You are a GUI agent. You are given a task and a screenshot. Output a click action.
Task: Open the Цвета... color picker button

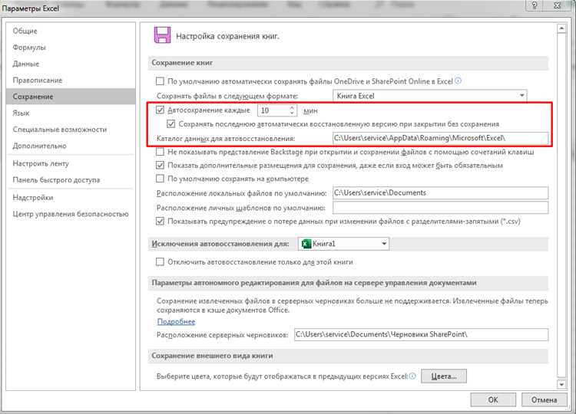tap(444, 376)
